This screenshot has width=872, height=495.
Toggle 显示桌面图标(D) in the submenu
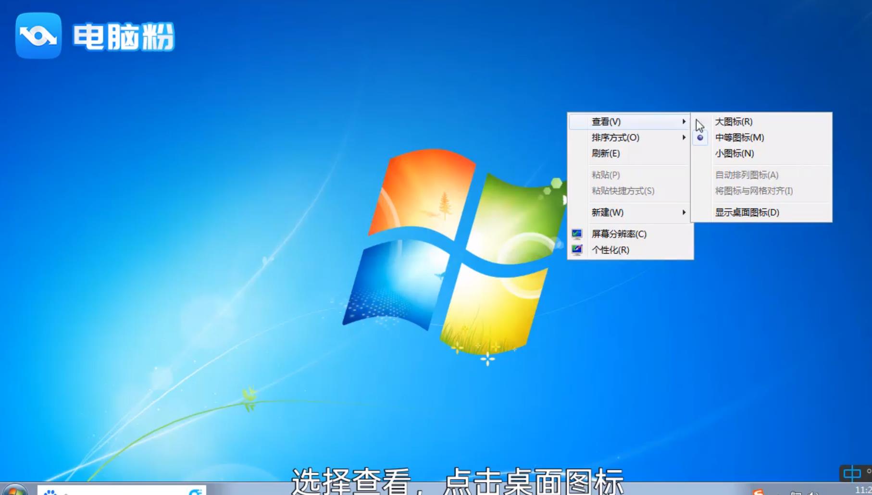tap(762, 212)
